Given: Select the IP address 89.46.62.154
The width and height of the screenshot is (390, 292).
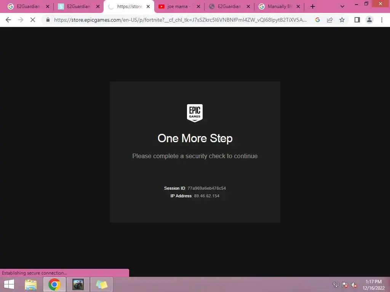Looking at the screenshot, I should tap(207, 196).
